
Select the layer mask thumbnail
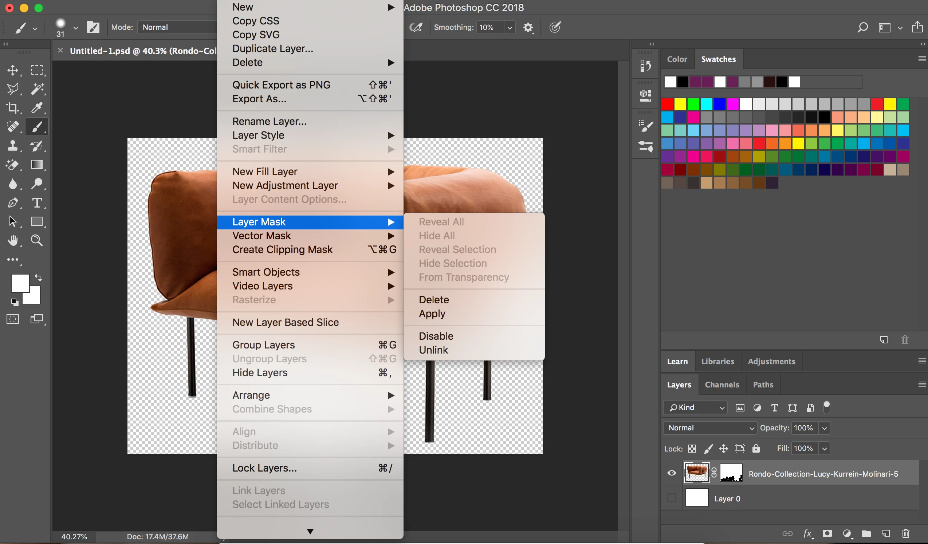731,473
